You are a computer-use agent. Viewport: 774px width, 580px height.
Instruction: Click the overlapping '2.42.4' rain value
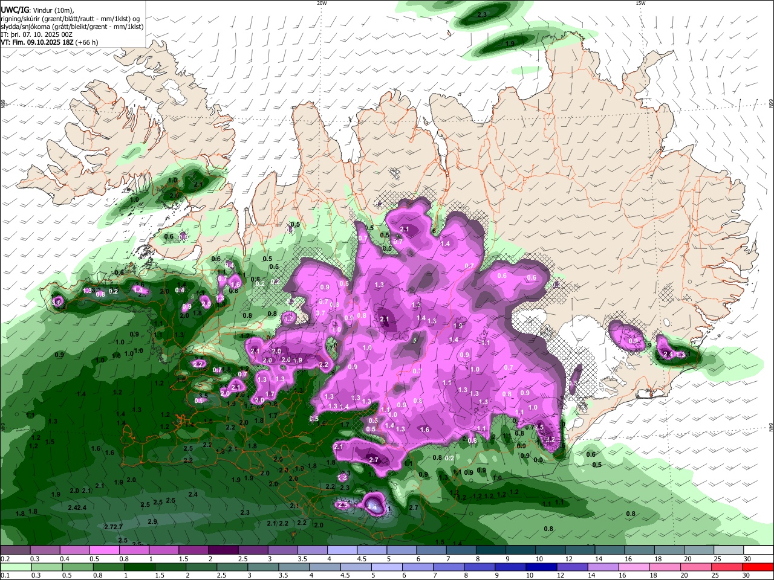tap(77, 507)
